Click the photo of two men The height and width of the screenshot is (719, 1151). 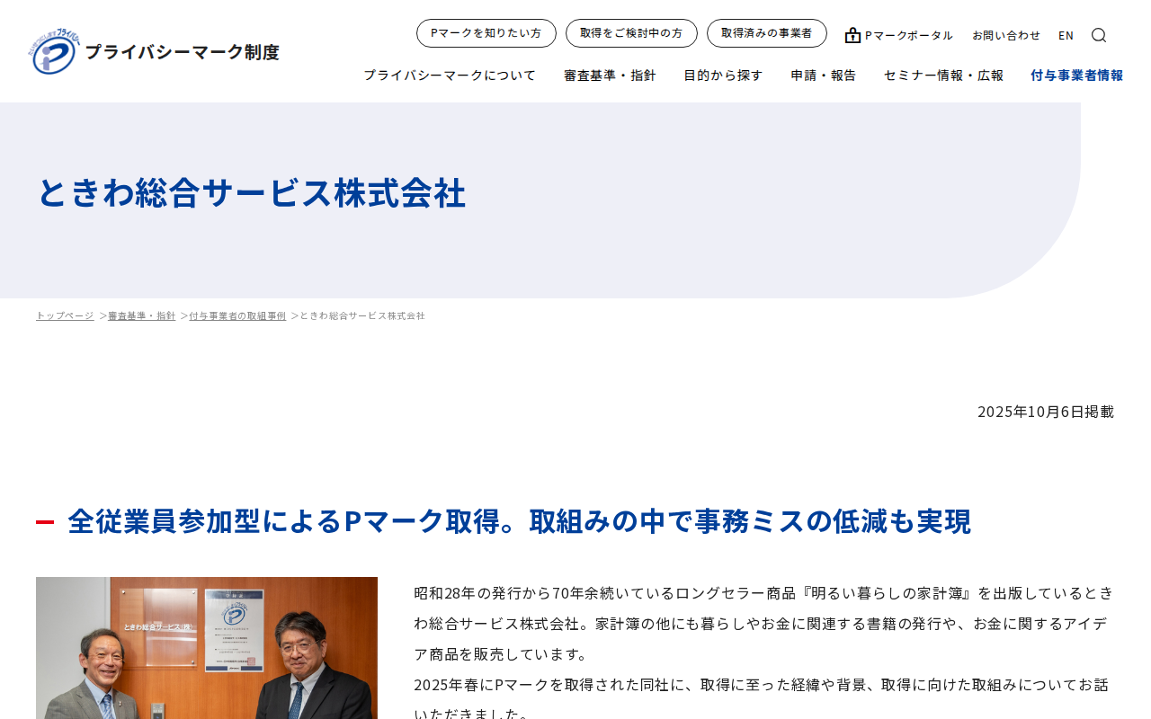(207, 648)
